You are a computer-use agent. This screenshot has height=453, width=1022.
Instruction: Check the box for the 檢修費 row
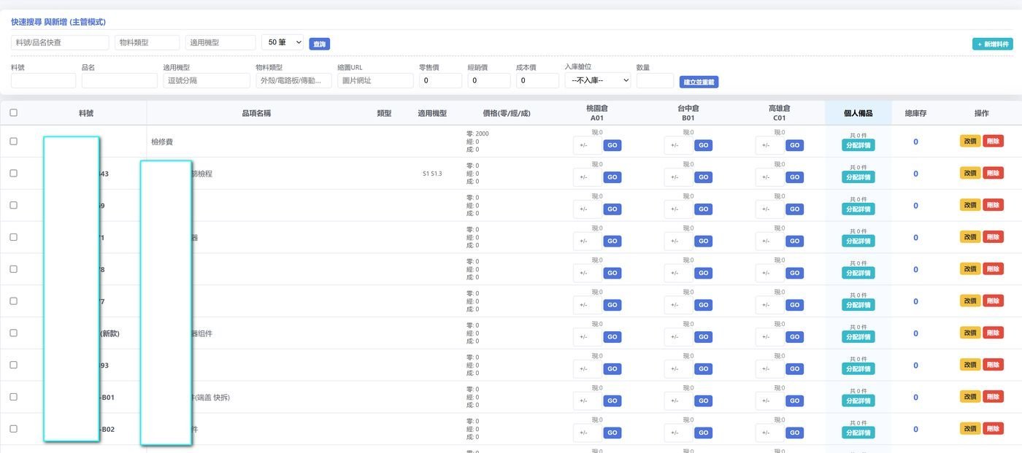(x=13, y=142)
